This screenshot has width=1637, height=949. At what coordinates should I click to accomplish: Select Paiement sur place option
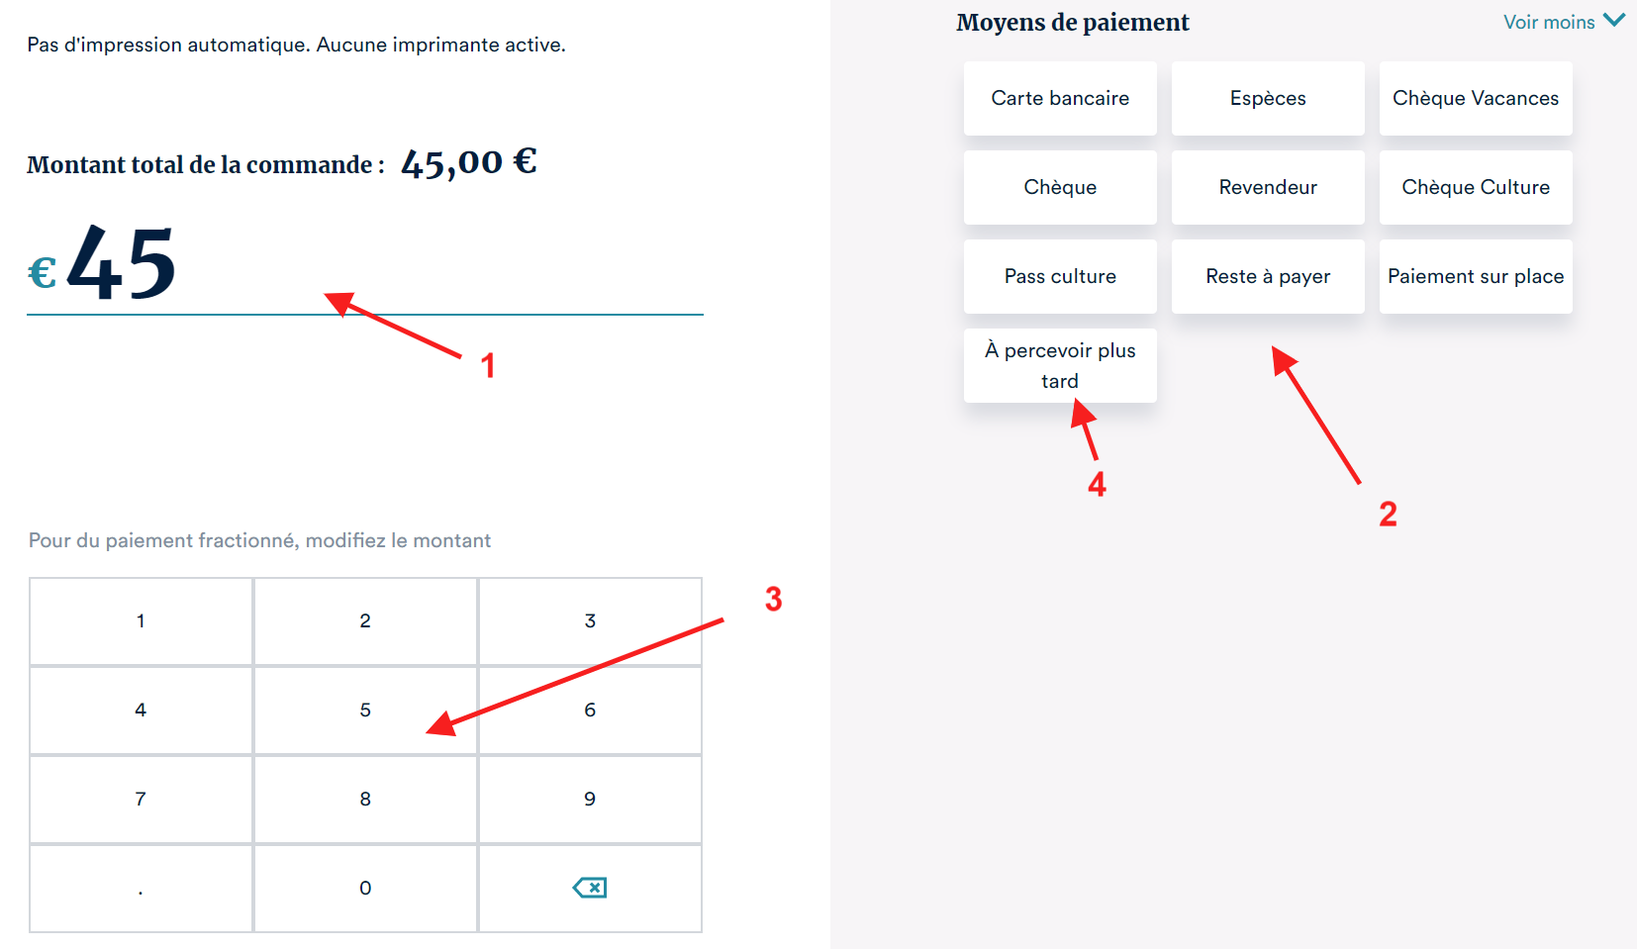[x=1476, y=276]
